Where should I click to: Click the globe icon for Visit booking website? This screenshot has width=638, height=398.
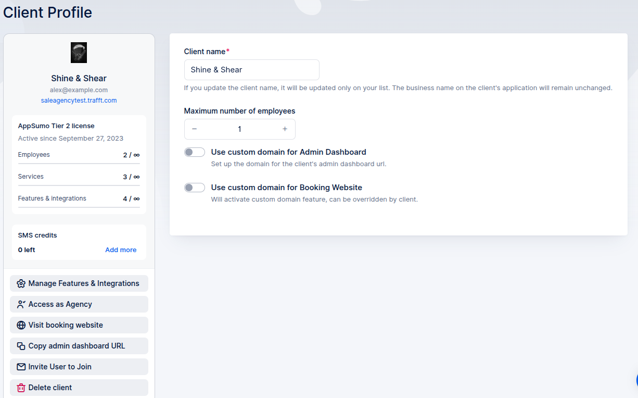(x=21, y=325)
